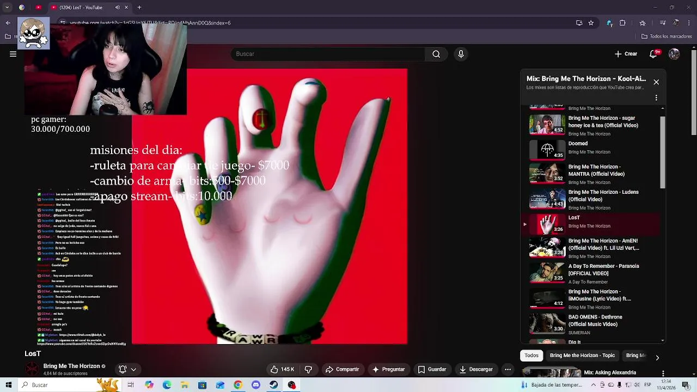Show hidden system tray icons

point(594,385)
